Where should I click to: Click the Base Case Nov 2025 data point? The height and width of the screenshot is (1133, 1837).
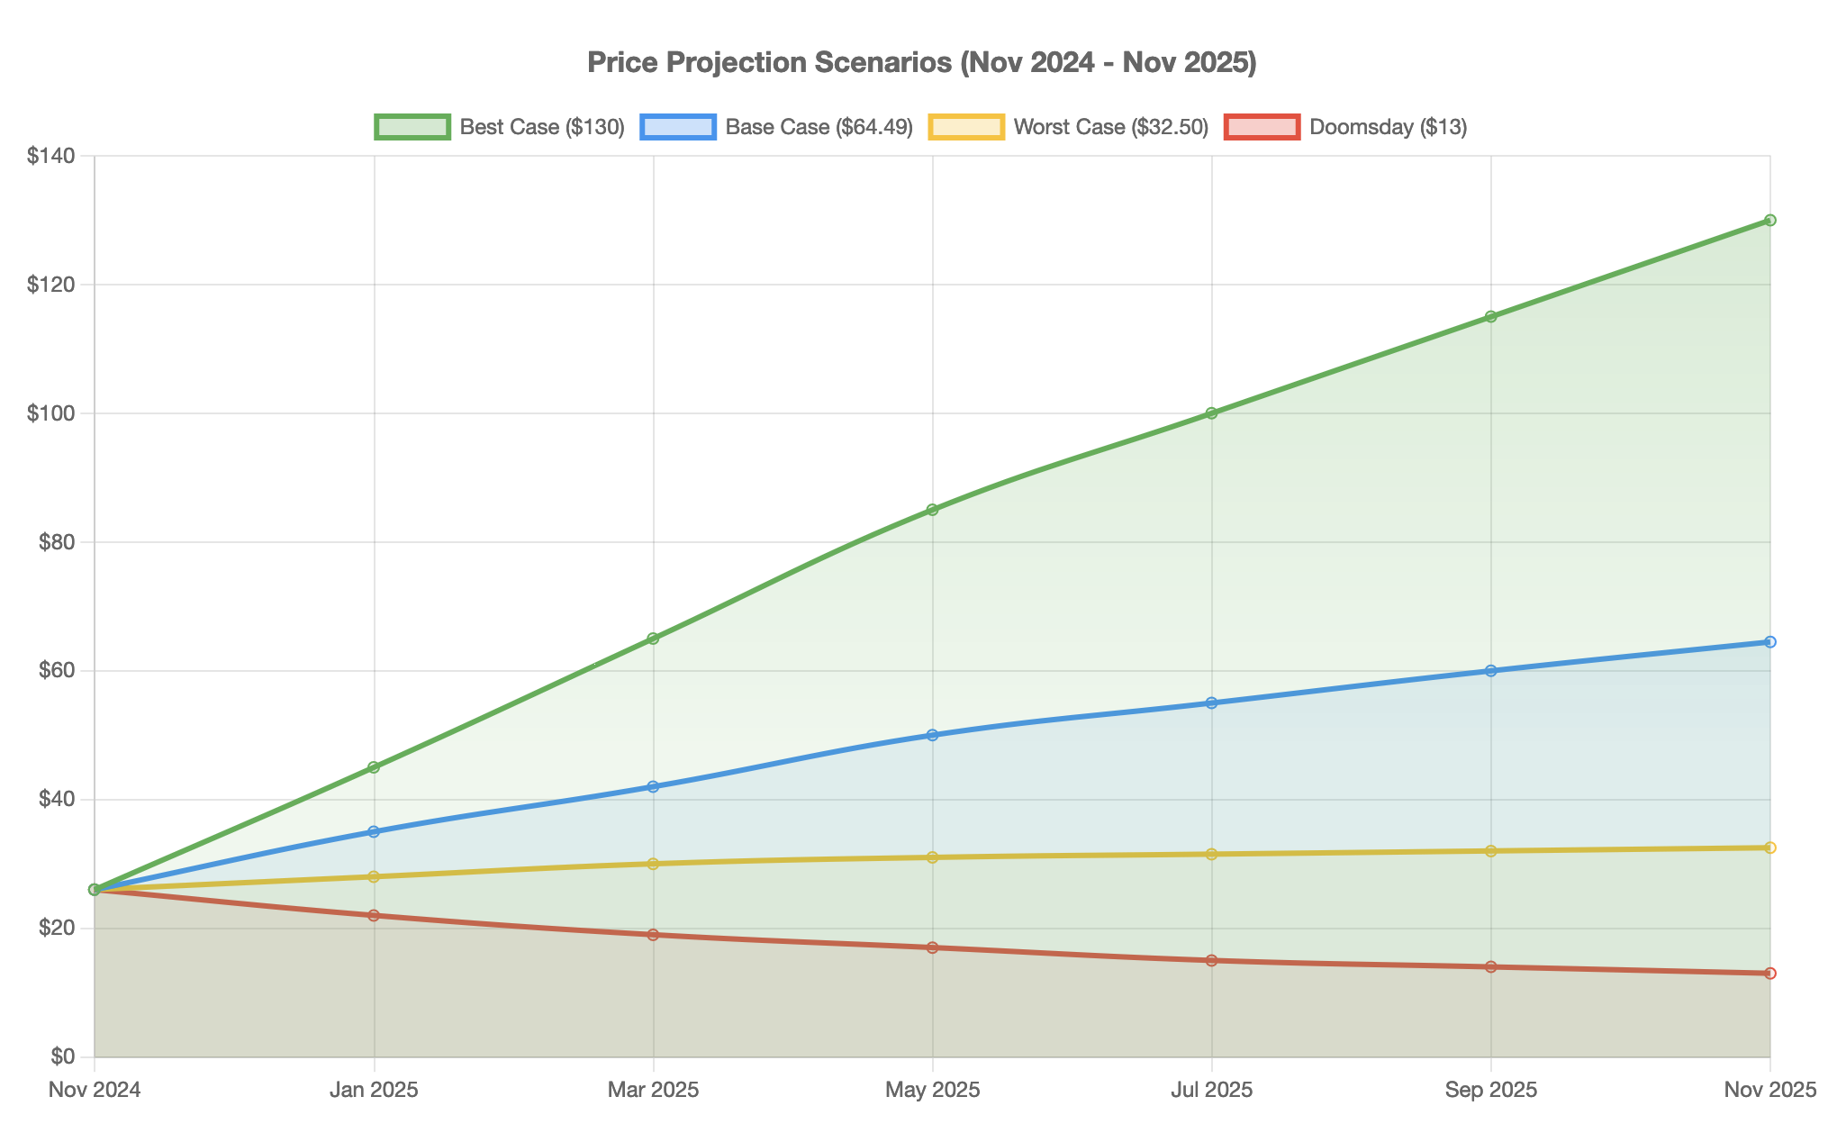(1769, 642)
